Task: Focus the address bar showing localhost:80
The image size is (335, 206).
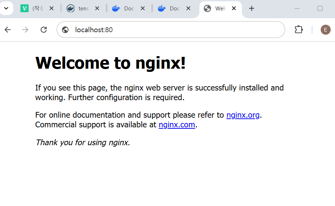Action: click(x=171, y=30)
